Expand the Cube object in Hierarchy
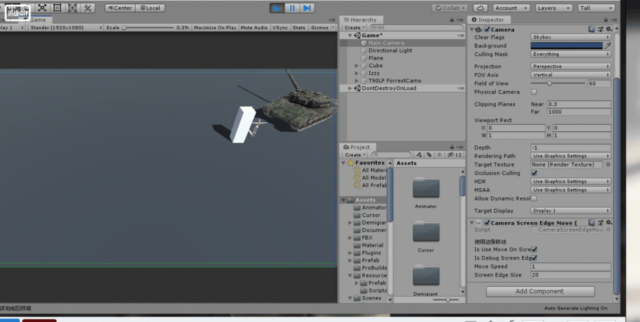Viewport: 640px width, 322px height. click(356, 65)
